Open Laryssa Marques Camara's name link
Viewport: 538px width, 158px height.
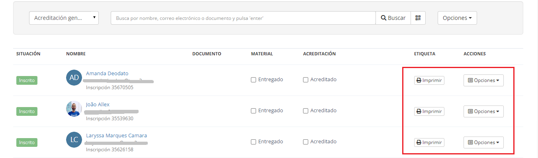tap(116, 135)
